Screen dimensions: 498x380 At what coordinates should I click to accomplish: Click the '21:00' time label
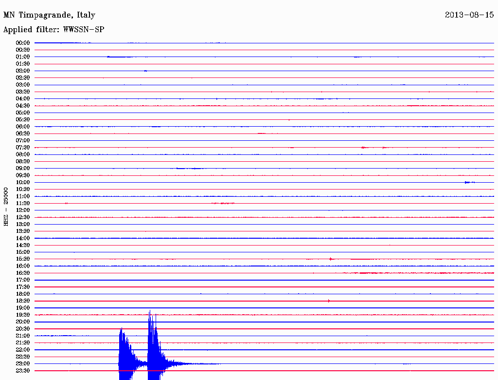tap(22, 336)
